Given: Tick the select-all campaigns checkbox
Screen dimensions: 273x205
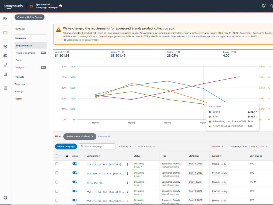Looking at the screenshot, I should click(57, 156).
